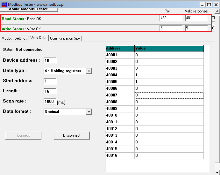Minimize the Modbus Tester window
The image size is (220, 175).
click(x=202, y=5)
